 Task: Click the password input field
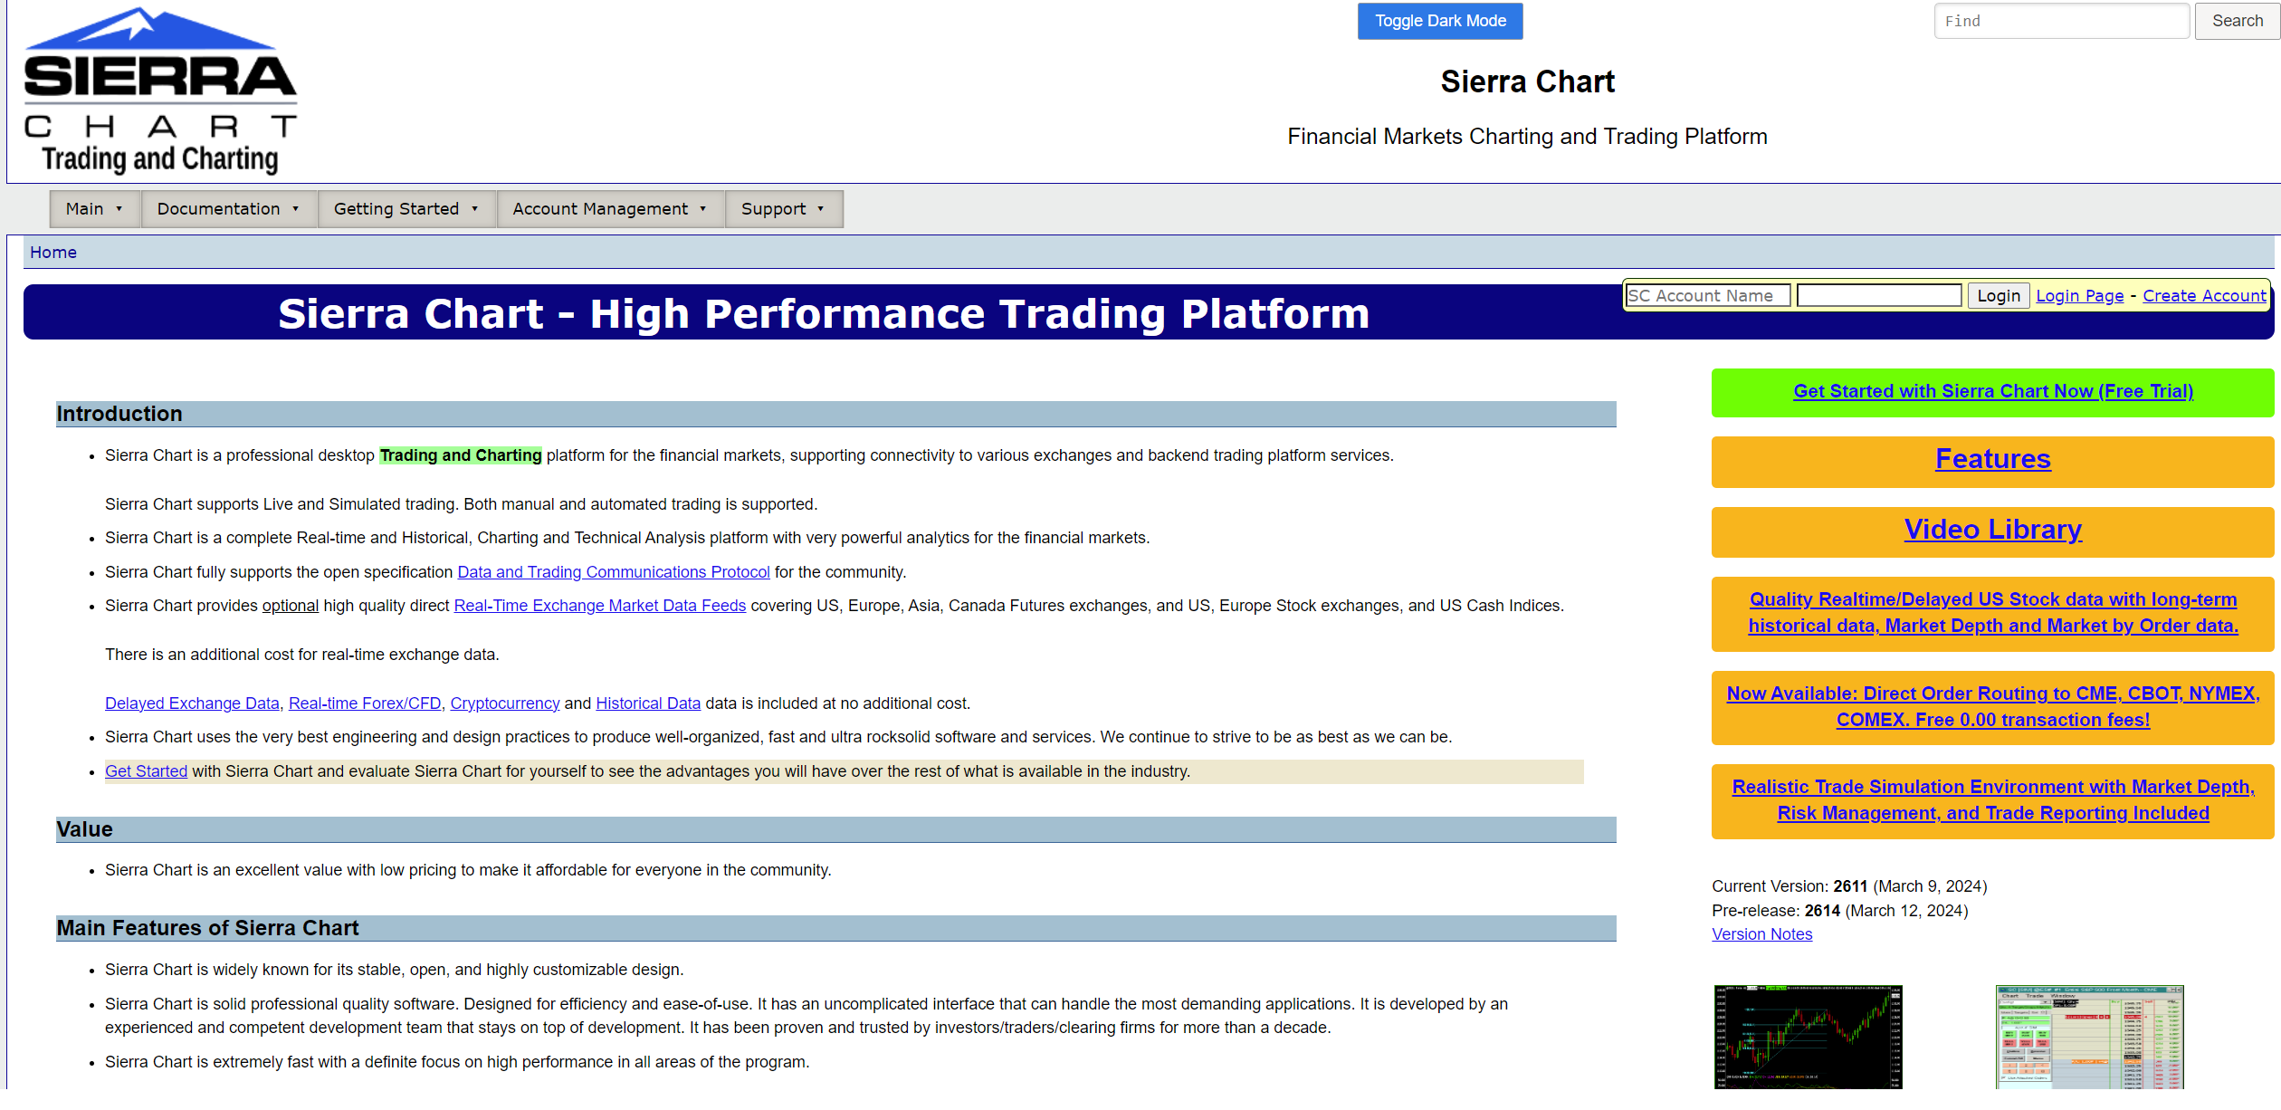click(x=1878, y=296)
